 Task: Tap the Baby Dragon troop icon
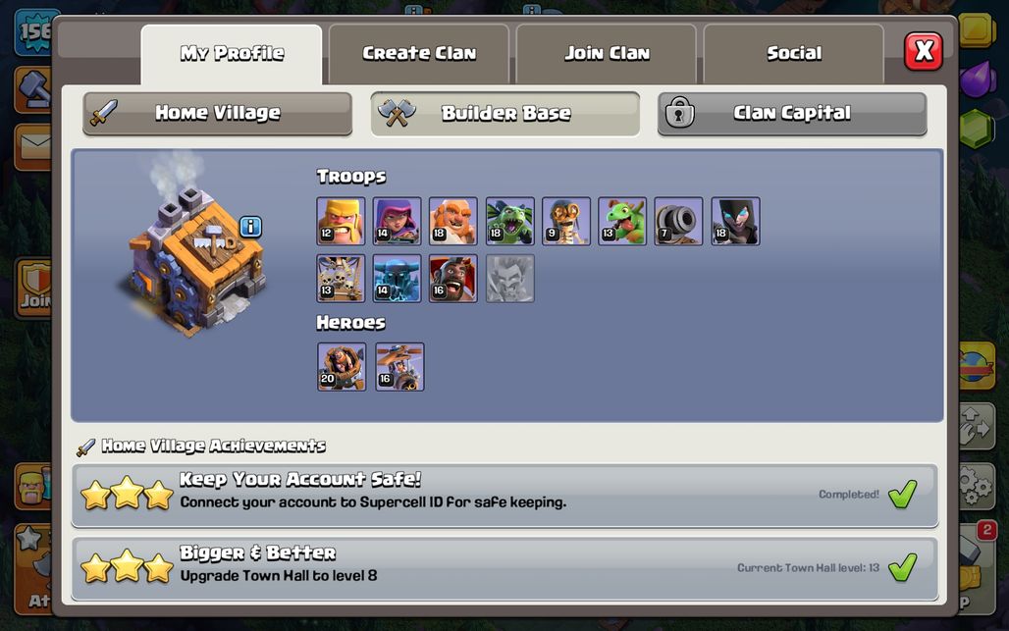click(x=622, y=221)
